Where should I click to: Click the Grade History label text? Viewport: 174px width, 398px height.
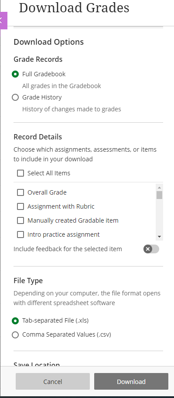click(x=42, y=97)
